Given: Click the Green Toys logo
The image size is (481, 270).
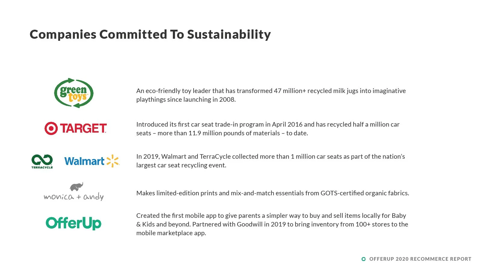Looking at the screenshot, I should (x=74, y=93).
